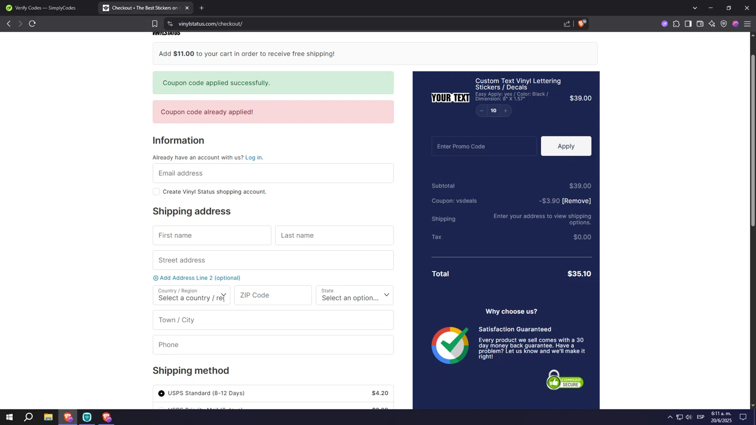Click the Vinyl Status logo
756x425 pixels.
(x=166, y=34)
